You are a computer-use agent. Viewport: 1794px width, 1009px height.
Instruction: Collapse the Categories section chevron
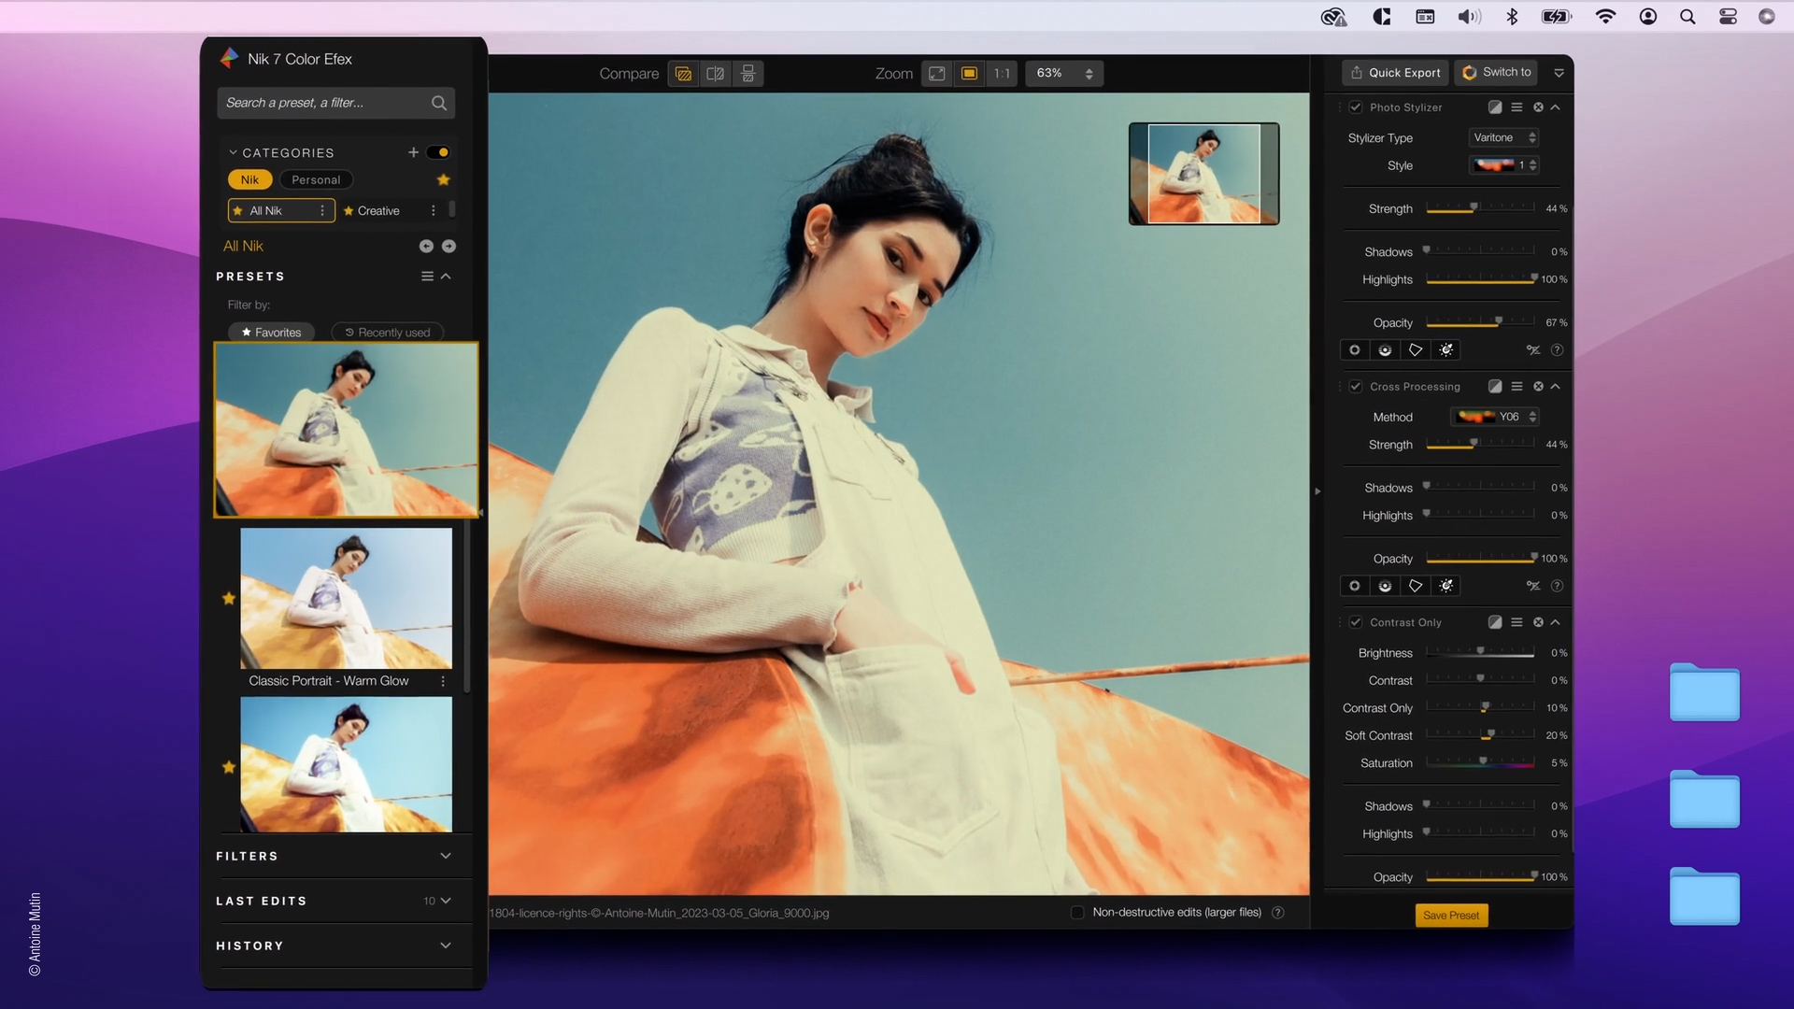(x=233, y=152)
